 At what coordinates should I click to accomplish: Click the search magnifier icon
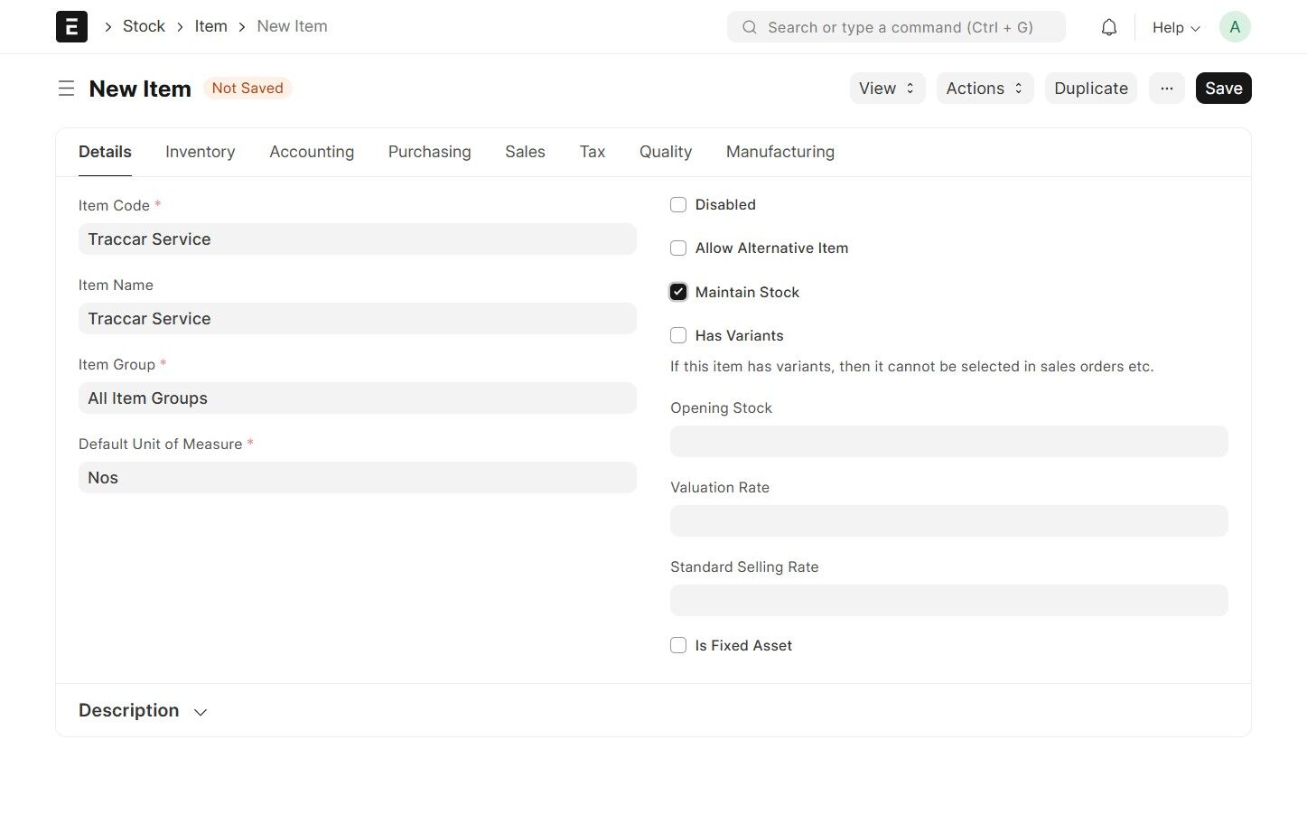coord(750,27)
